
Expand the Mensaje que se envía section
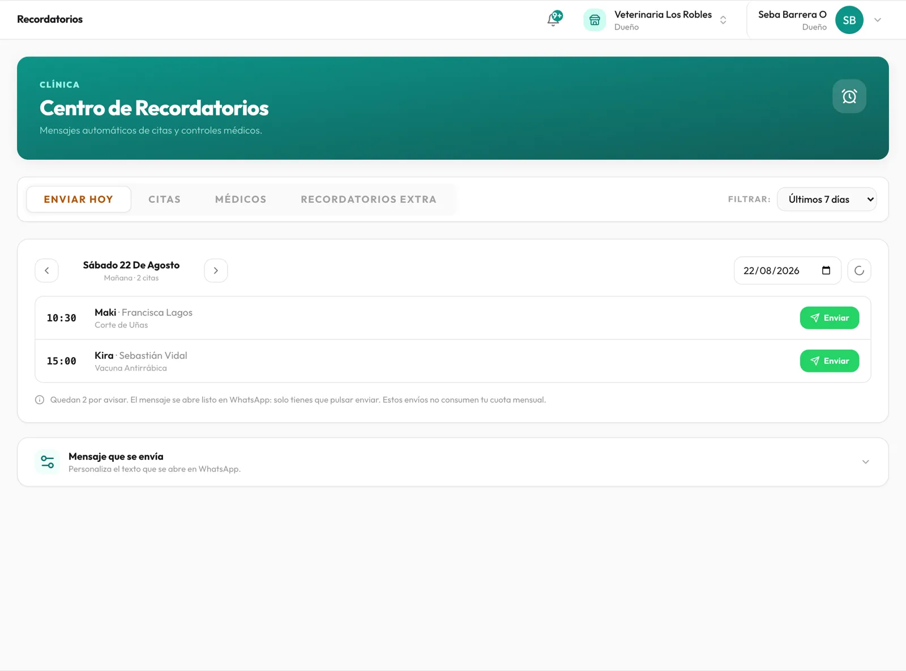coord(865,462)
